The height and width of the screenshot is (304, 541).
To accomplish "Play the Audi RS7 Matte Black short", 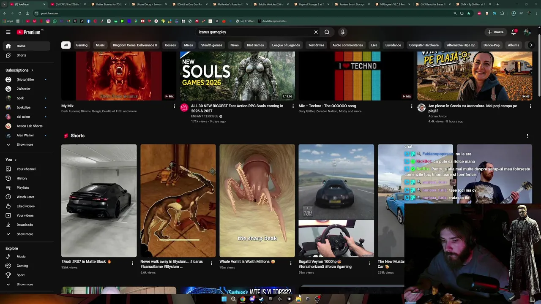I will coord(99,201).
